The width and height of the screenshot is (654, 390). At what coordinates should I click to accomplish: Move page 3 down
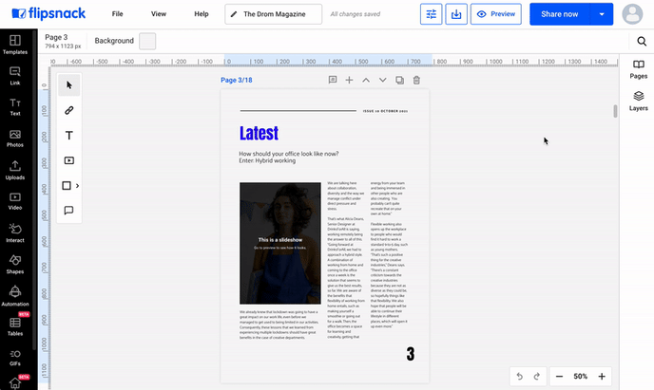pyautogui.click(x=382, y=80)
